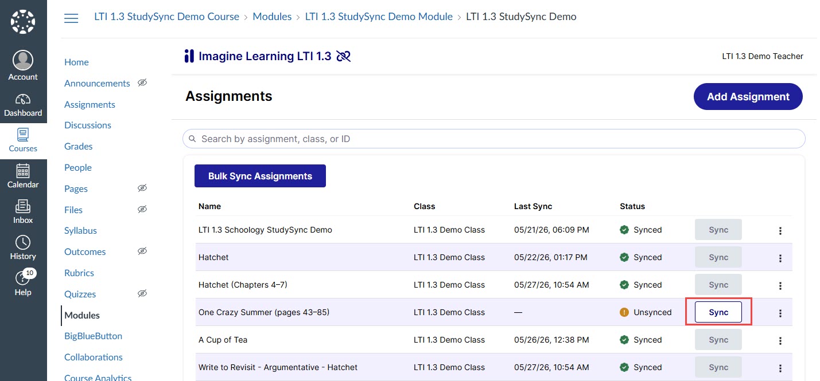Open Home in course navigation
The image size is (820, 381).
[x=76, y=62]
